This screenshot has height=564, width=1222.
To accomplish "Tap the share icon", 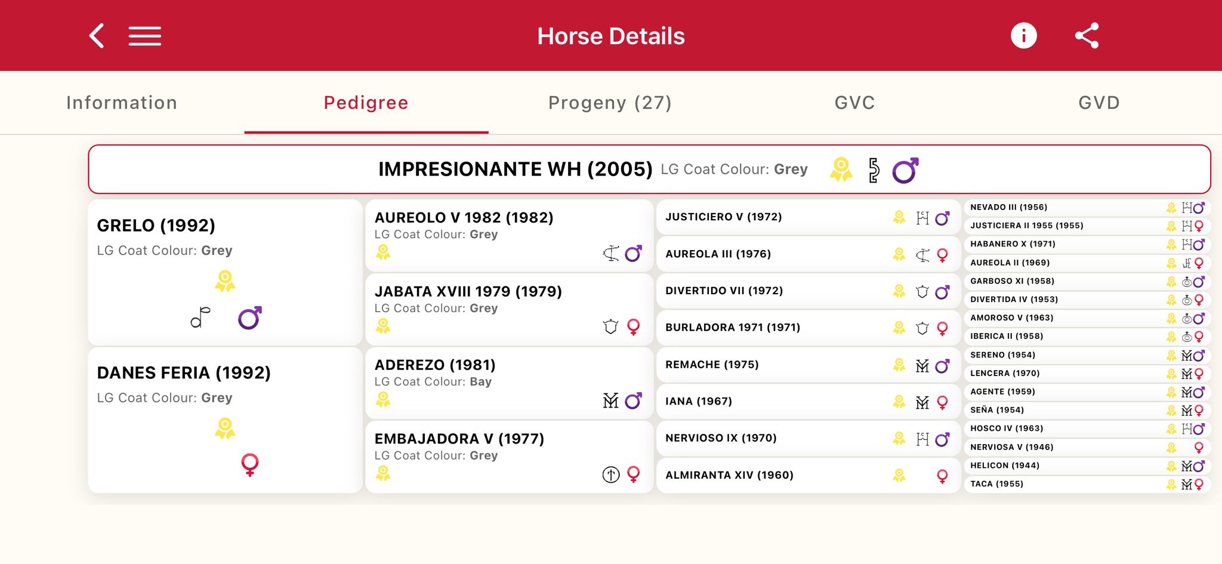I will [1087, 36].
